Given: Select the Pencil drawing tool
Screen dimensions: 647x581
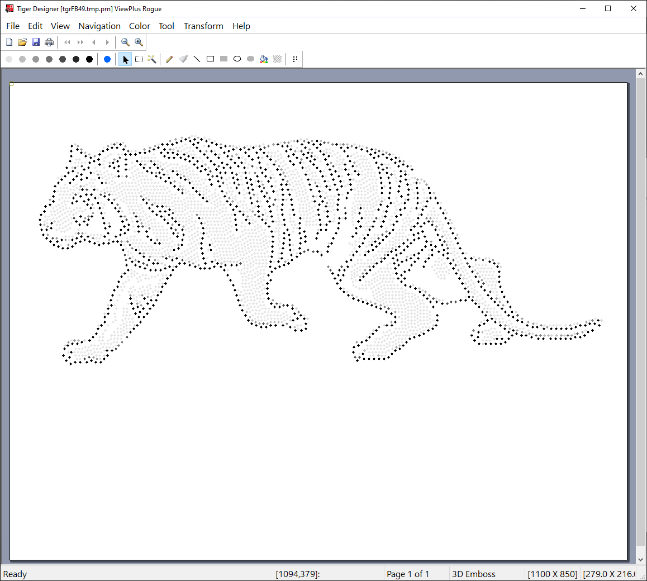Looking at the screenshot, I should coord(169,59).
